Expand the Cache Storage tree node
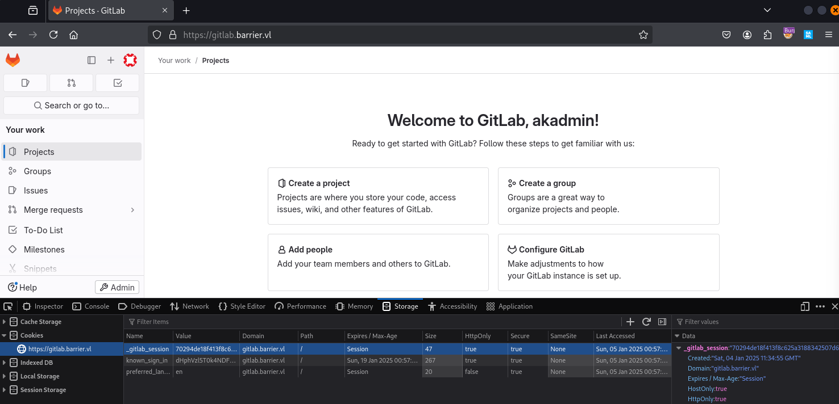This screenshot has width=839, height=404. click(5, 322)
